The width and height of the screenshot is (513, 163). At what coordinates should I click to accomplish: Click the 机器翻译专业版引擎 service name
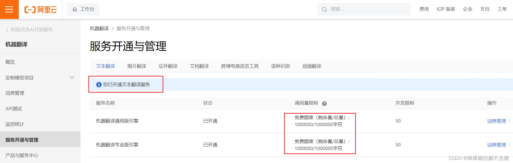117,145
